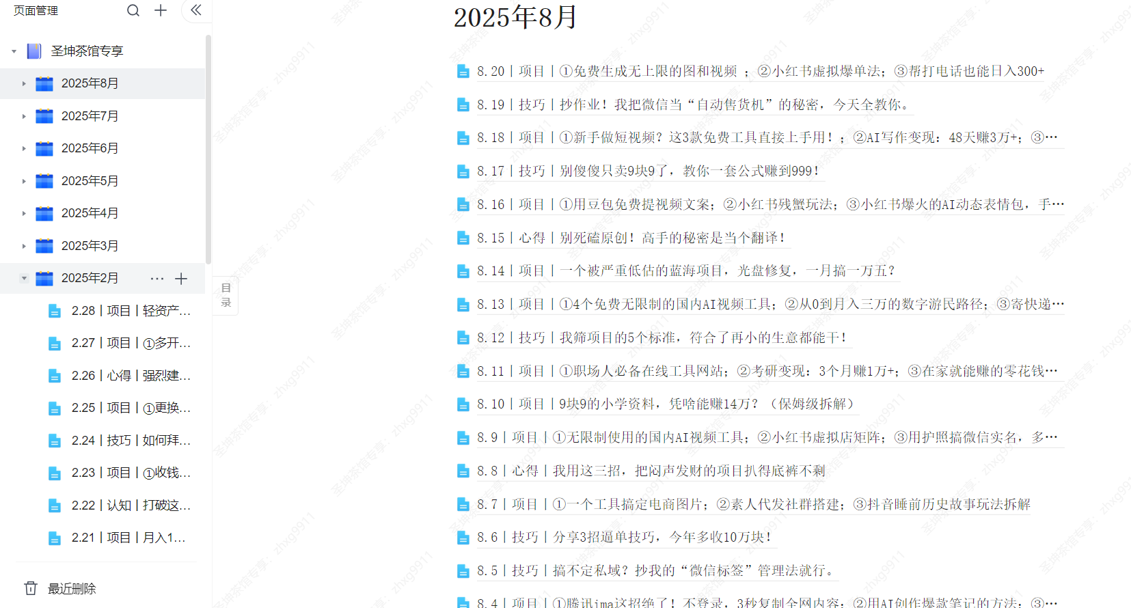Open the three-dots menu for 2025年2月
This screenshot has height=608, width=1131.
(x=157, y=279)
